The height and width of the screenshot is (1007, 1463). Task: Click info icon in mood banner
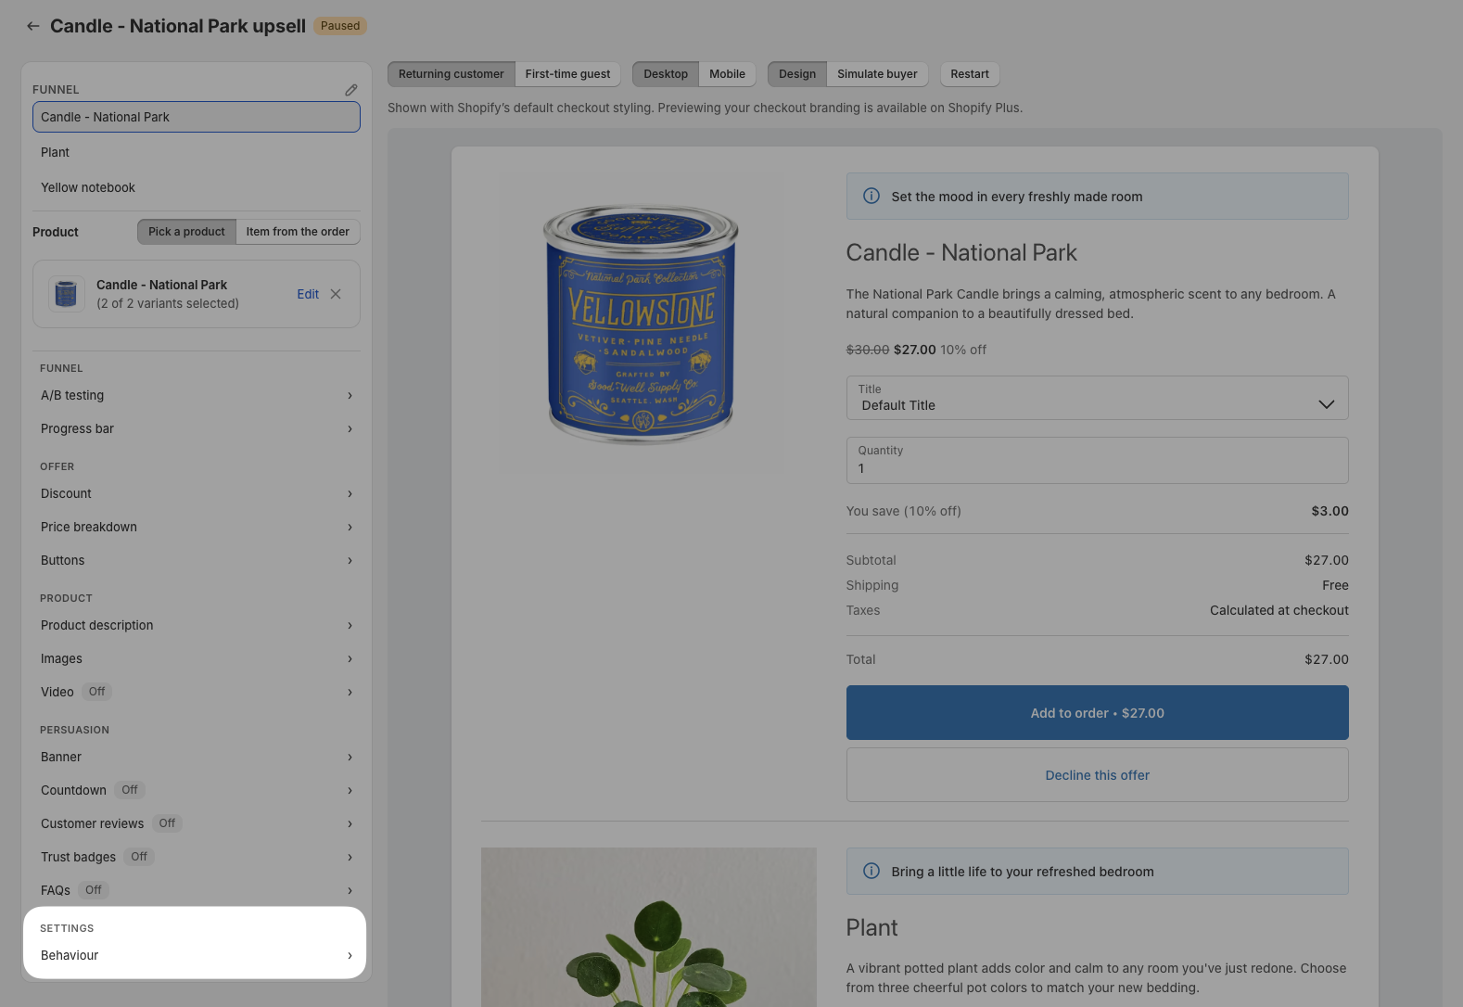(871, 196)
